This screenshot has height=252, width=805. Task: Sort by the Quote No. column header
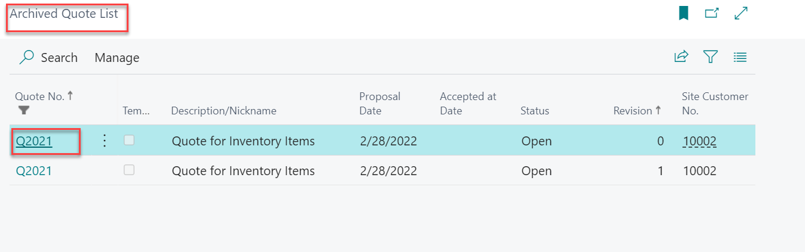click(x=40, y=97)
